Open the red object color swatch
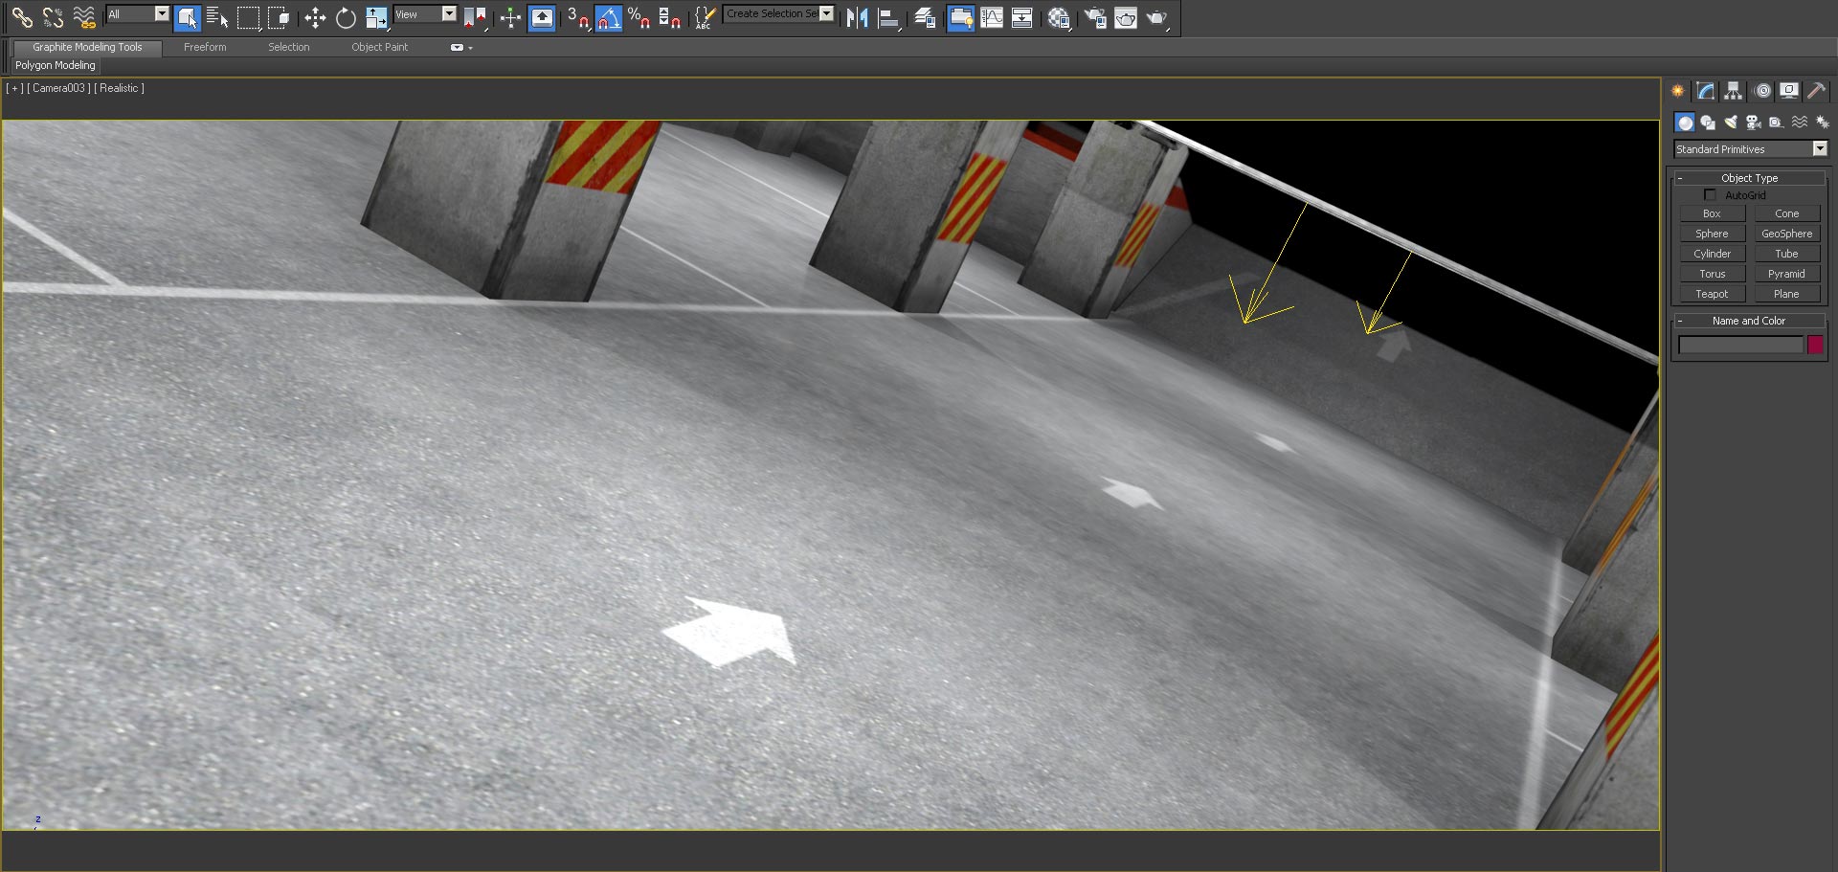The width and height of the screenshot is (1838, 872). tap(1815, 345)
